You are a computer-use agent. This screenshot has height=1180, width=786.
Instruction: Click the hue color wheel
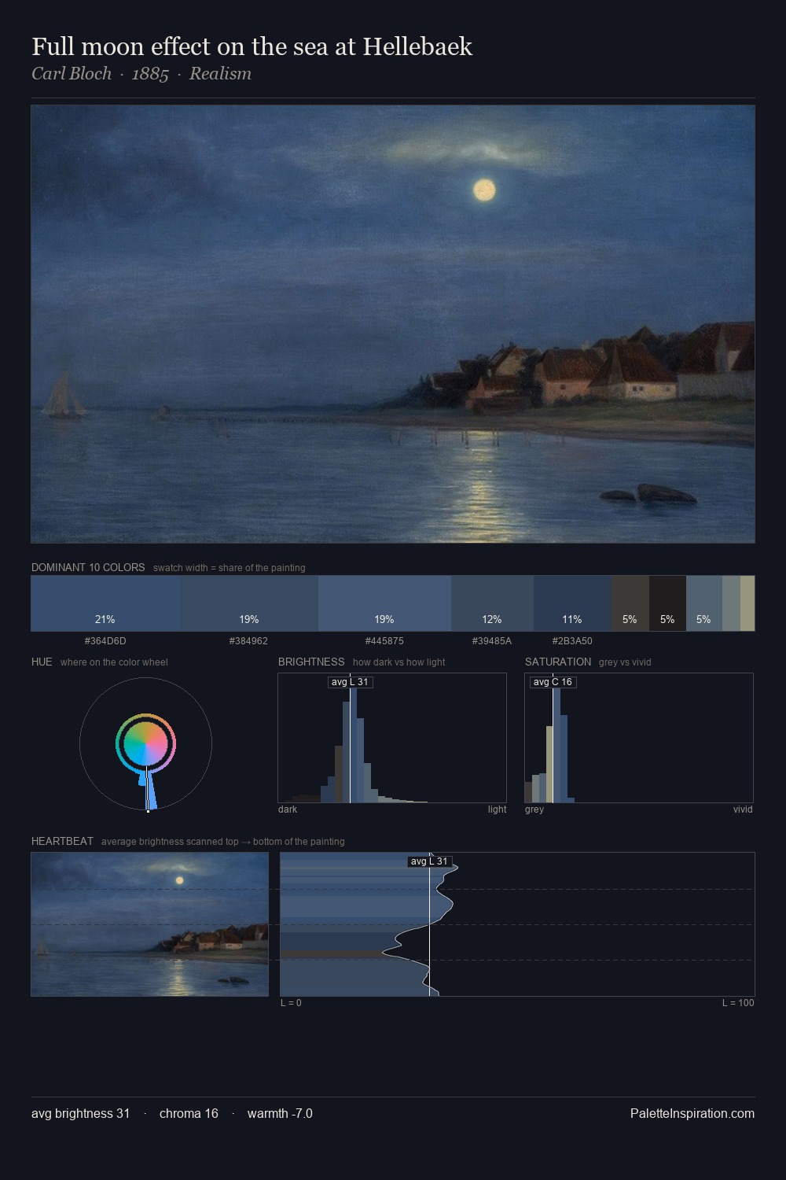click(145, 743)
